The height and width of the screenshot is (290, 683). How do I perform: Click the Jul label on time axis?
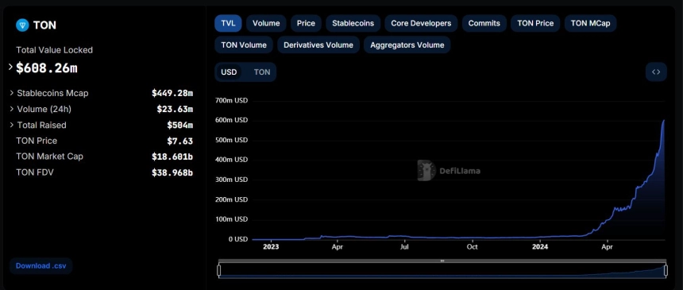tap(404, 247)
